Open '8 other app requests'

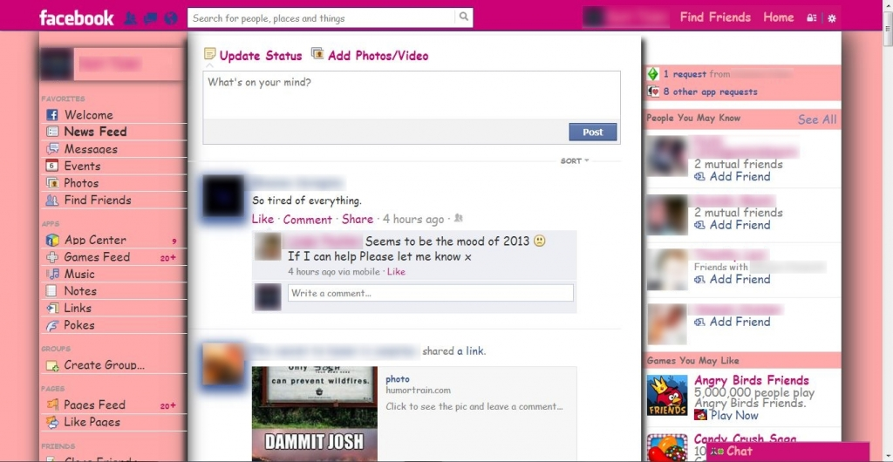(710, 92)
